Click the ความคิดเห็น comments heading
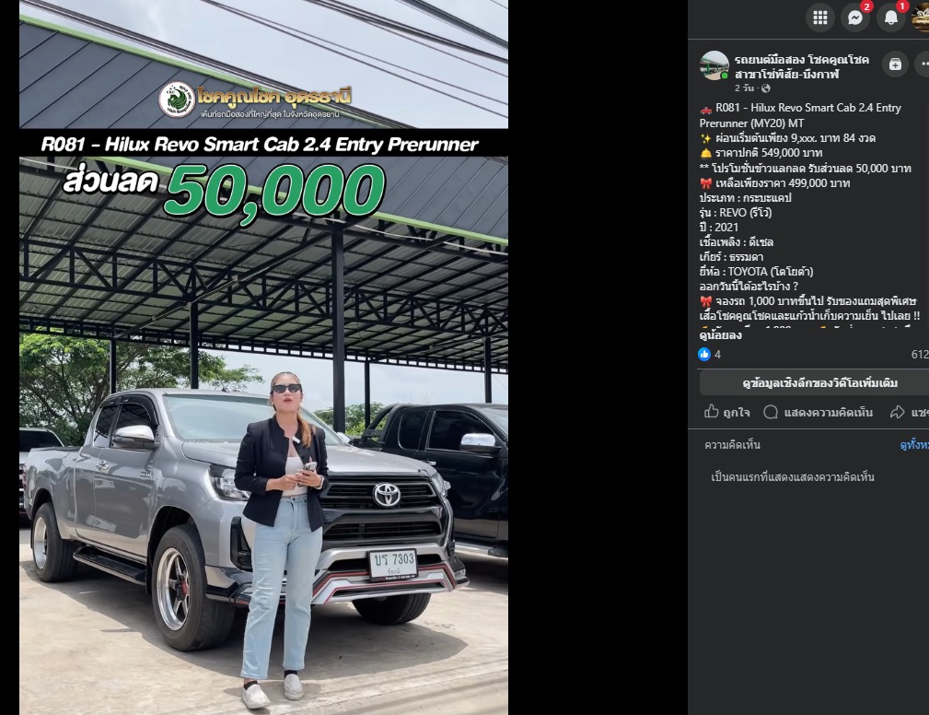This screenshot has width=929, height=715. [x=732, y=445]
